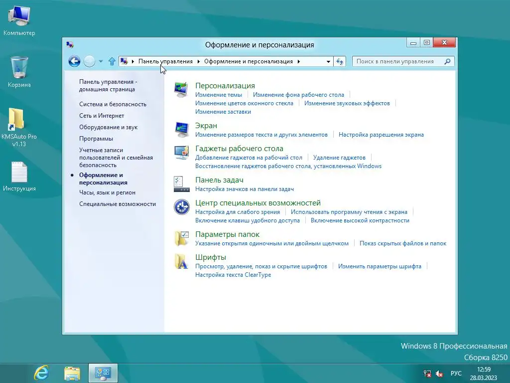Viewport: 510px width, 383px height.
Task: Click Изменение цветов оконного стекла
Action: click(244, 103)
